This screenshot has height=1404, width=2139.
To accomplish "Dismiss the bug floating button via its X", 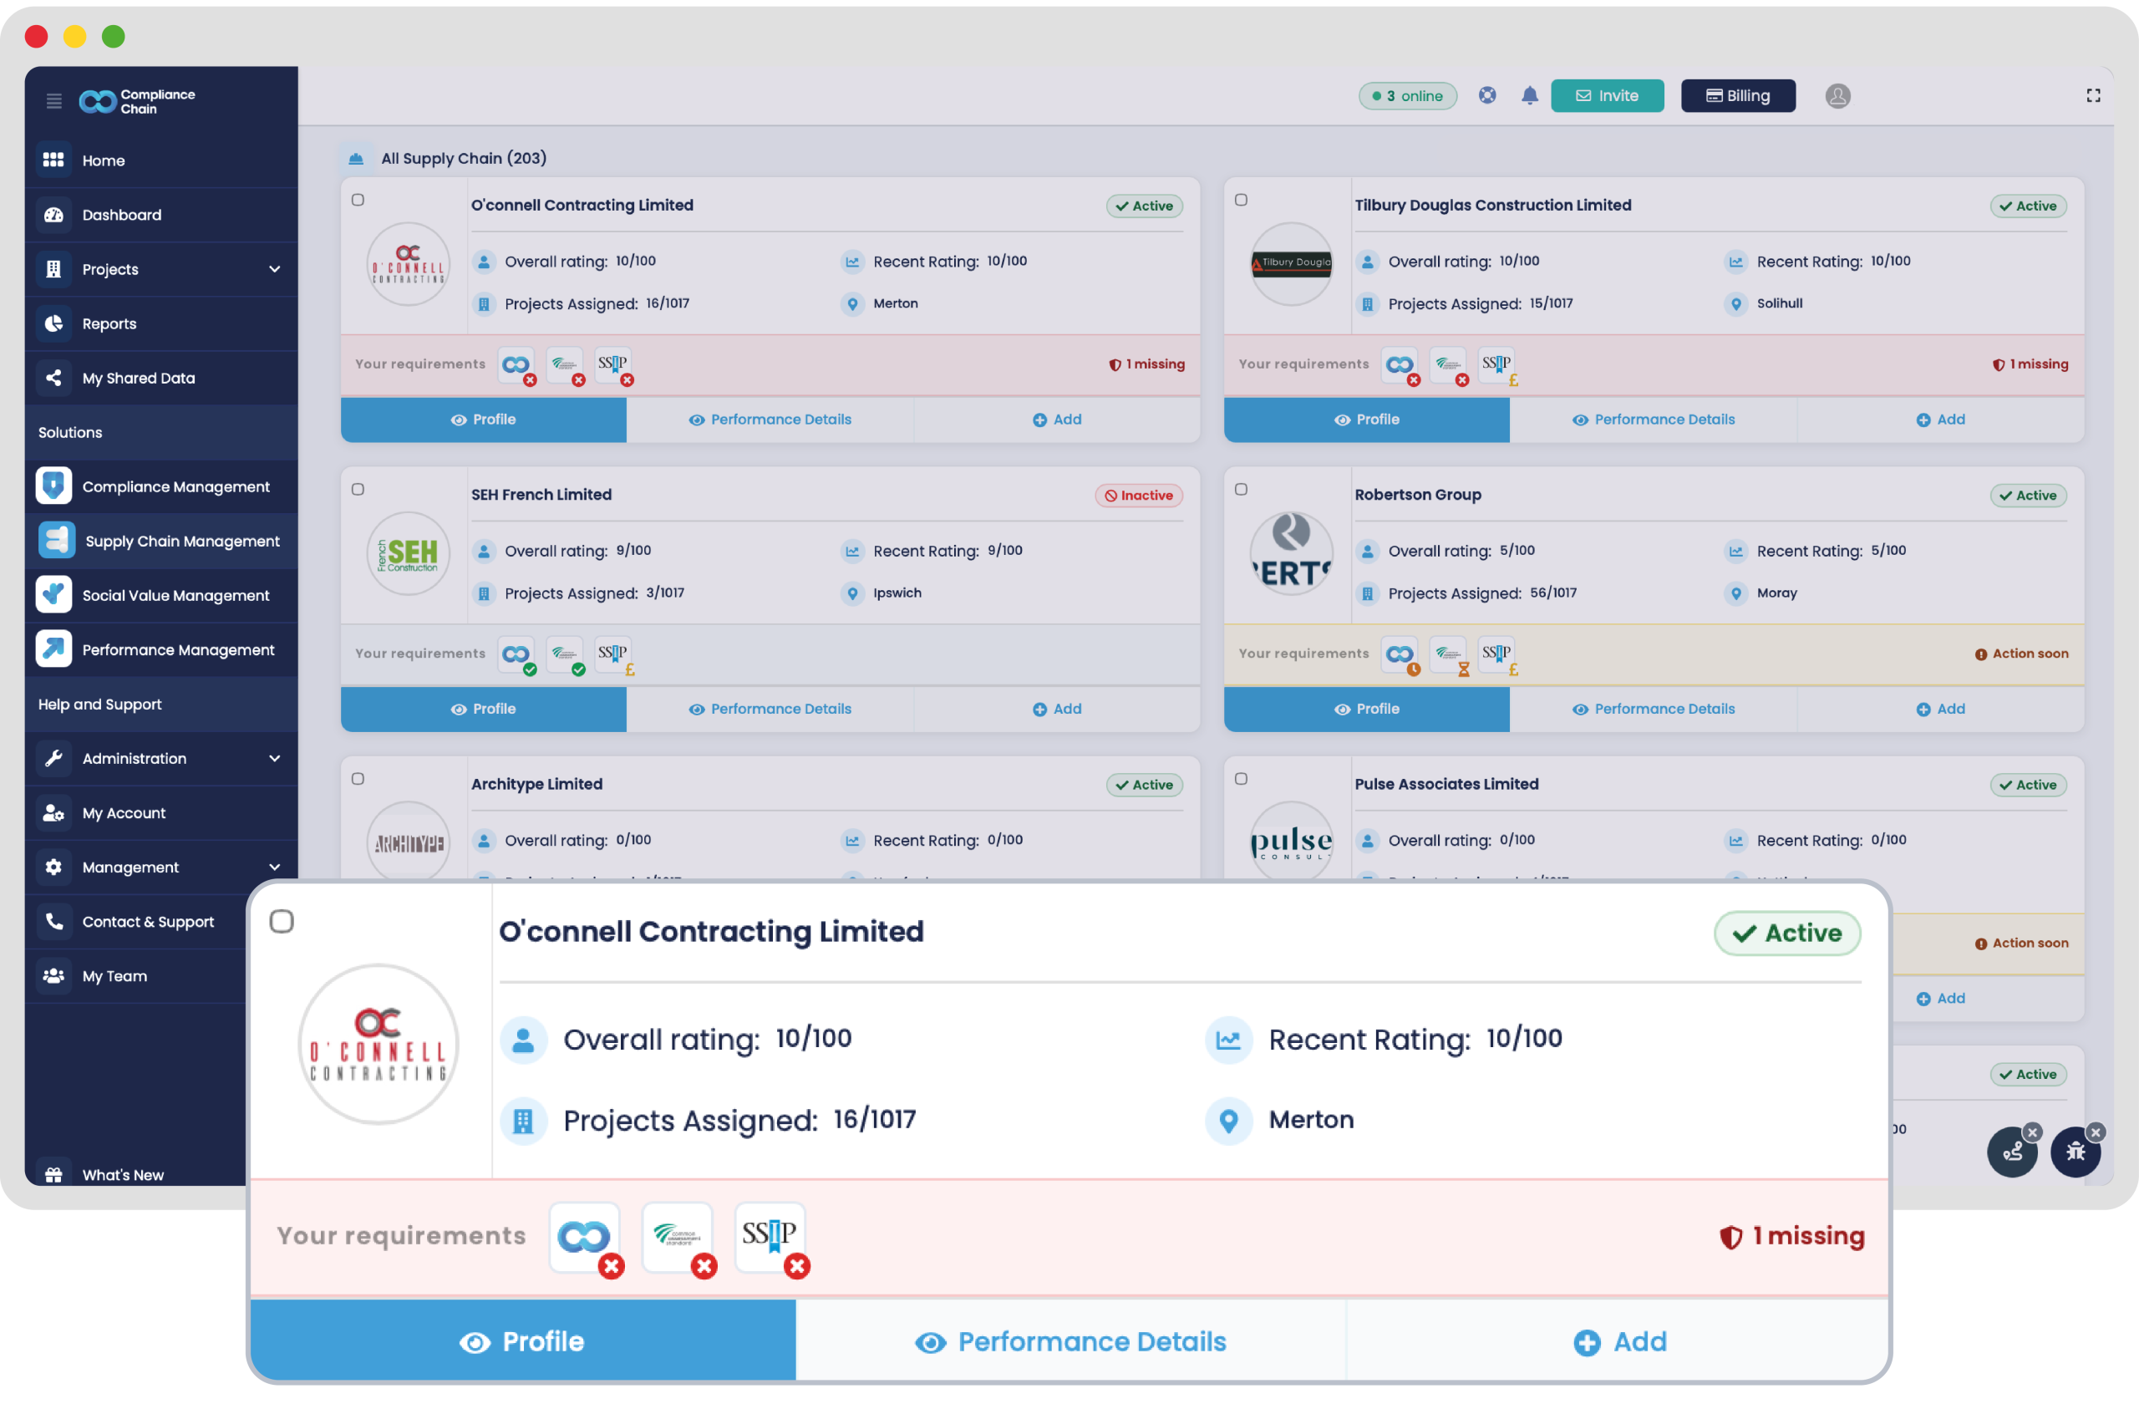I will (x=2096, y=1132).
